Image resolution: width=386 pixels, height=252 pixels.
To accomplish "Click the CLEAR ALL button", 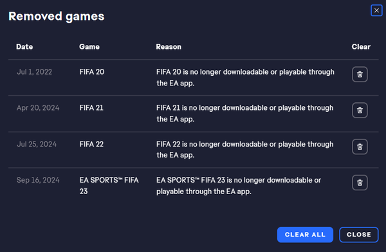I will click(x=305, y=235).
